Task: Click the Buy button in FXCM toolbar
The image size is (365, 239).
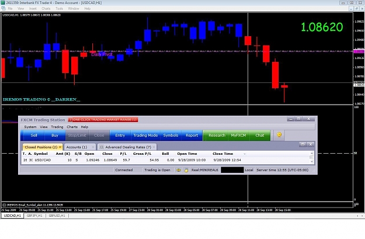Action: pyautogui.click(x=55, y=136)
